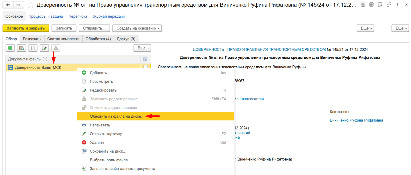Click the Отправить... button

pyautogui.click(x=94, y=28)
